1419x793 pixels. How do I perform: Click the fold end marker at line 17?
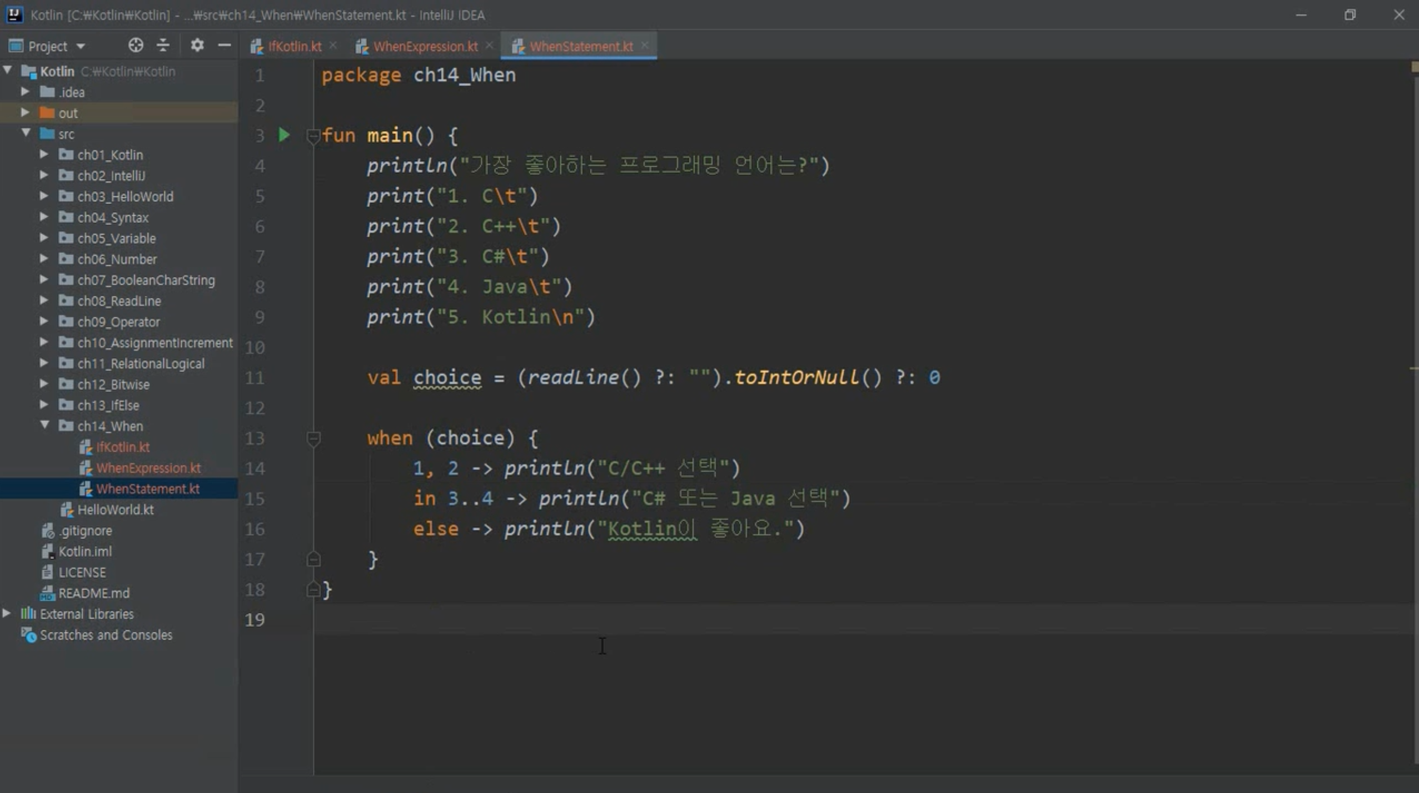click(x=313, y=560)
